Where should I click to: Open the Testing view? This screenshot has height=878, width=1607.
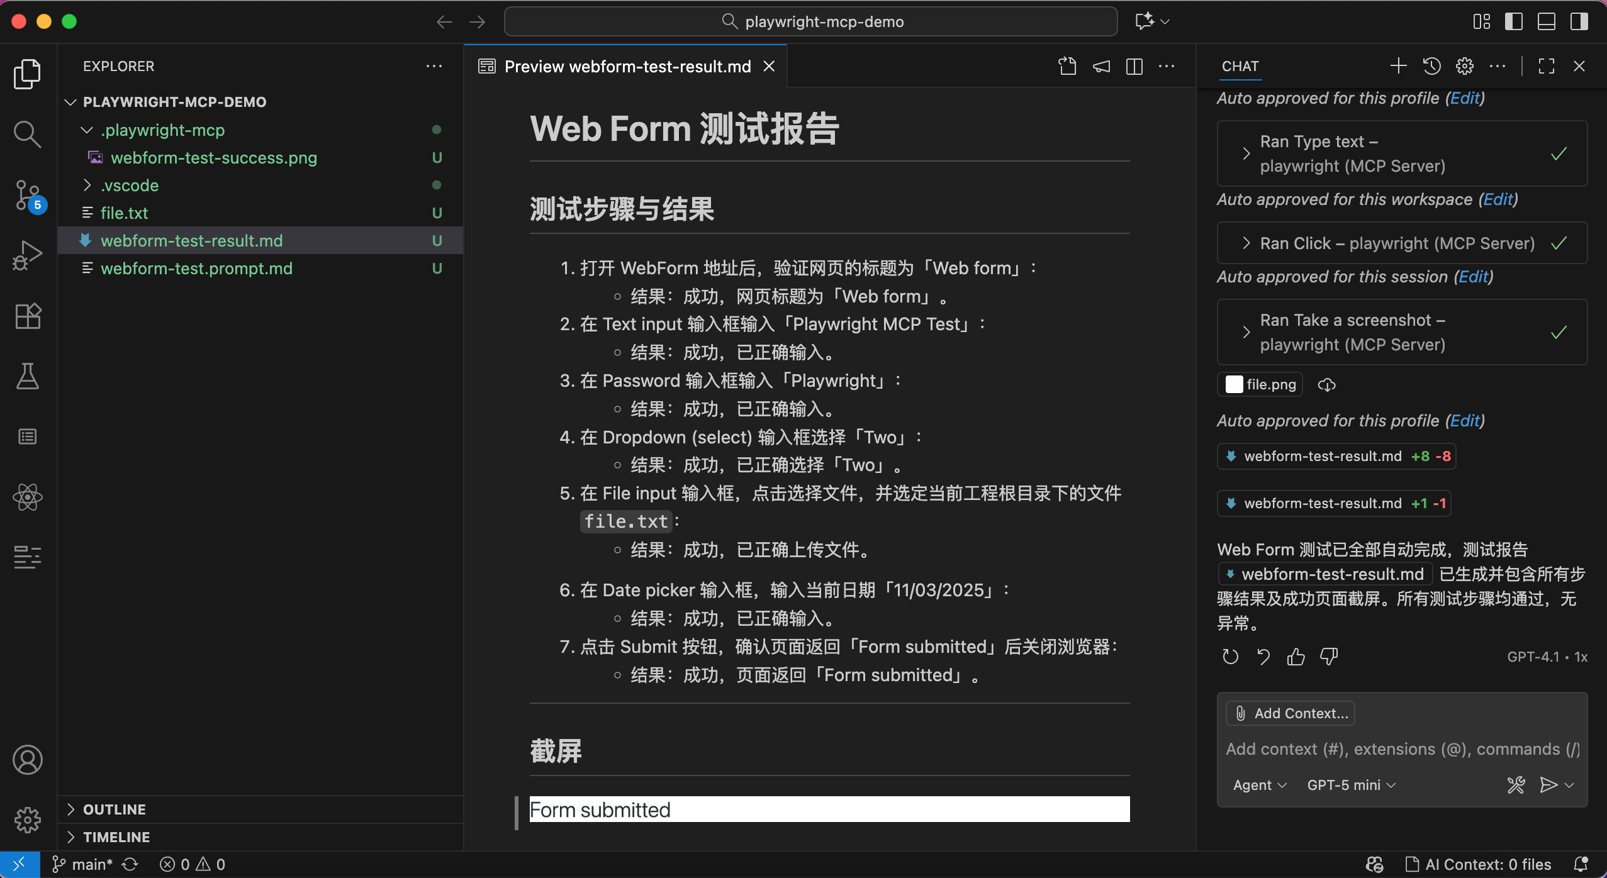(x=27, y=376)
